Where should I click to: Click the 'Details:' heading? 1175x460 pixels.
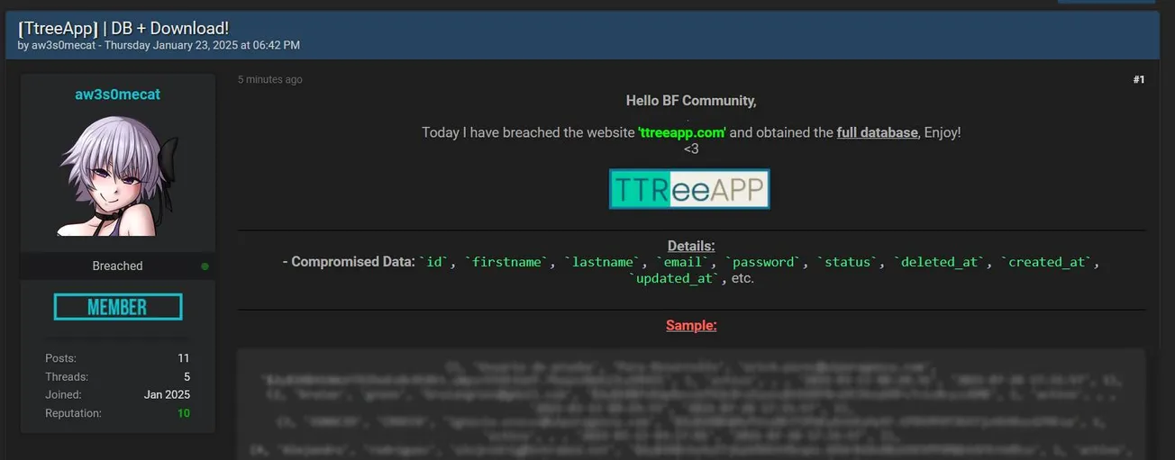click(x=691, y=246)
